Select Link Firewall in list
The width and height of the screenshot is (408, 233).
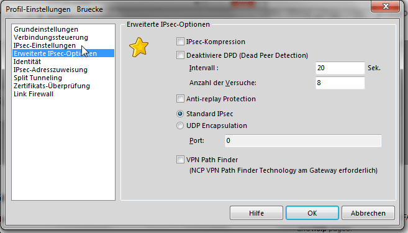coord(34,94)
